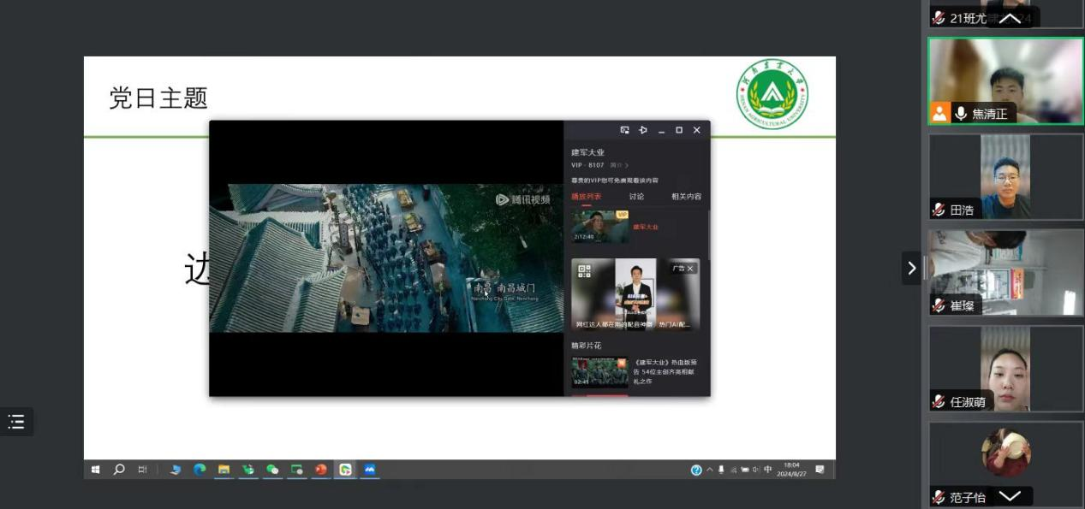Toggle 任淑萌's muted microphone icon
This screenshot has height=509, width=1085.
tap(939, 402)
